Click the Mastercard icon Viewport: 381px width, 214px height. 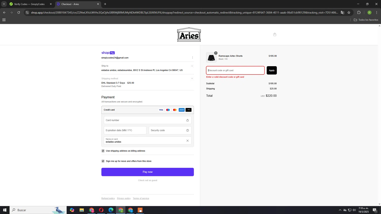click(175, 110)
